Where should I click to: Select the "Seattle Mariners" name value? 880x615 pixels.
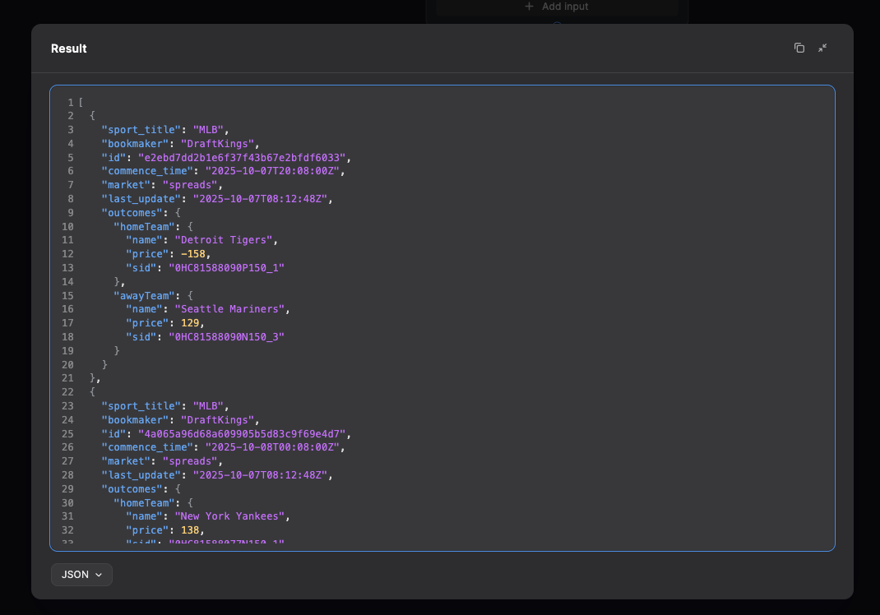click(229, 309)
